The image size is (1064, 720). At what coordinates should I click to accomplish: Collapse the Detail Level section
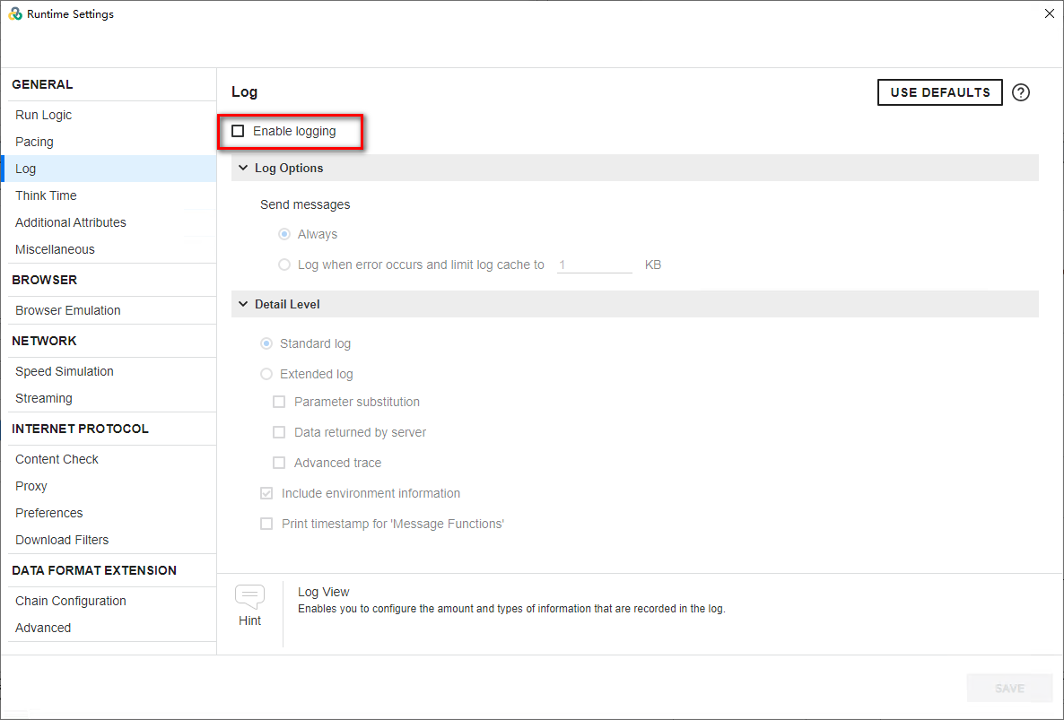click(243, 304)
